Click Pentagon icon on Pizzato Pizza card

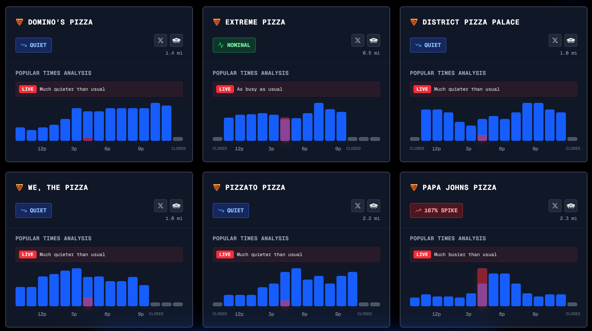pos(373,206)
